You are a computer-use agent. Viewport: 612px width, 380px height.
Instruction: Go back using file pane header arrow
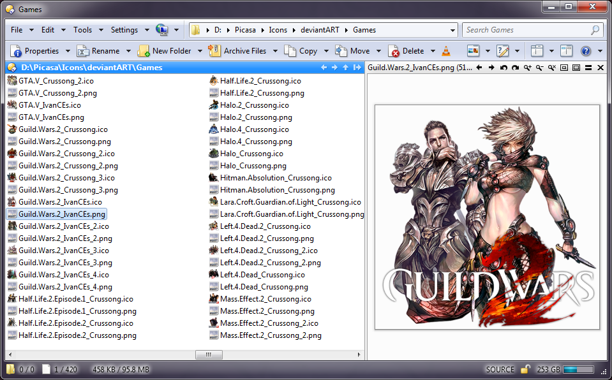pos(324,68)
